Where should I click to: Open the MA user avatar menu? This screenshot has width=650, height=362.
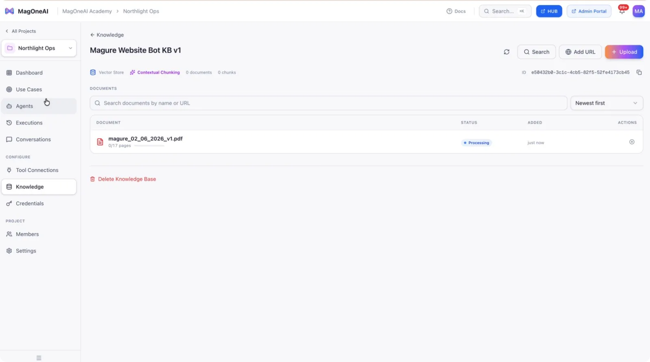(x=639, y=11)
